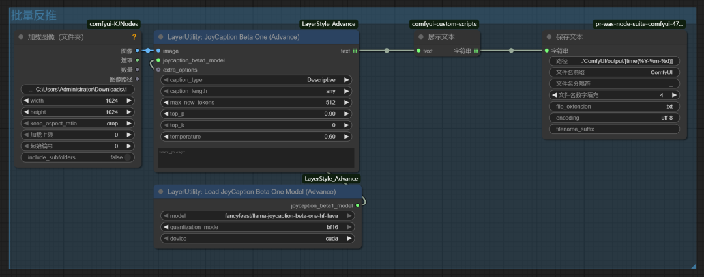Open quantization_mode bf16 dropdown

coord(257,227)
